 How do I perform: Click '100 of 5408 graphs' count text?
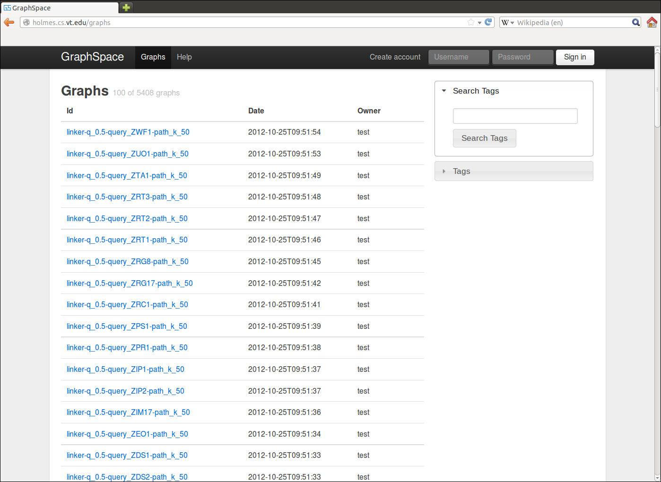click(146, 93)
